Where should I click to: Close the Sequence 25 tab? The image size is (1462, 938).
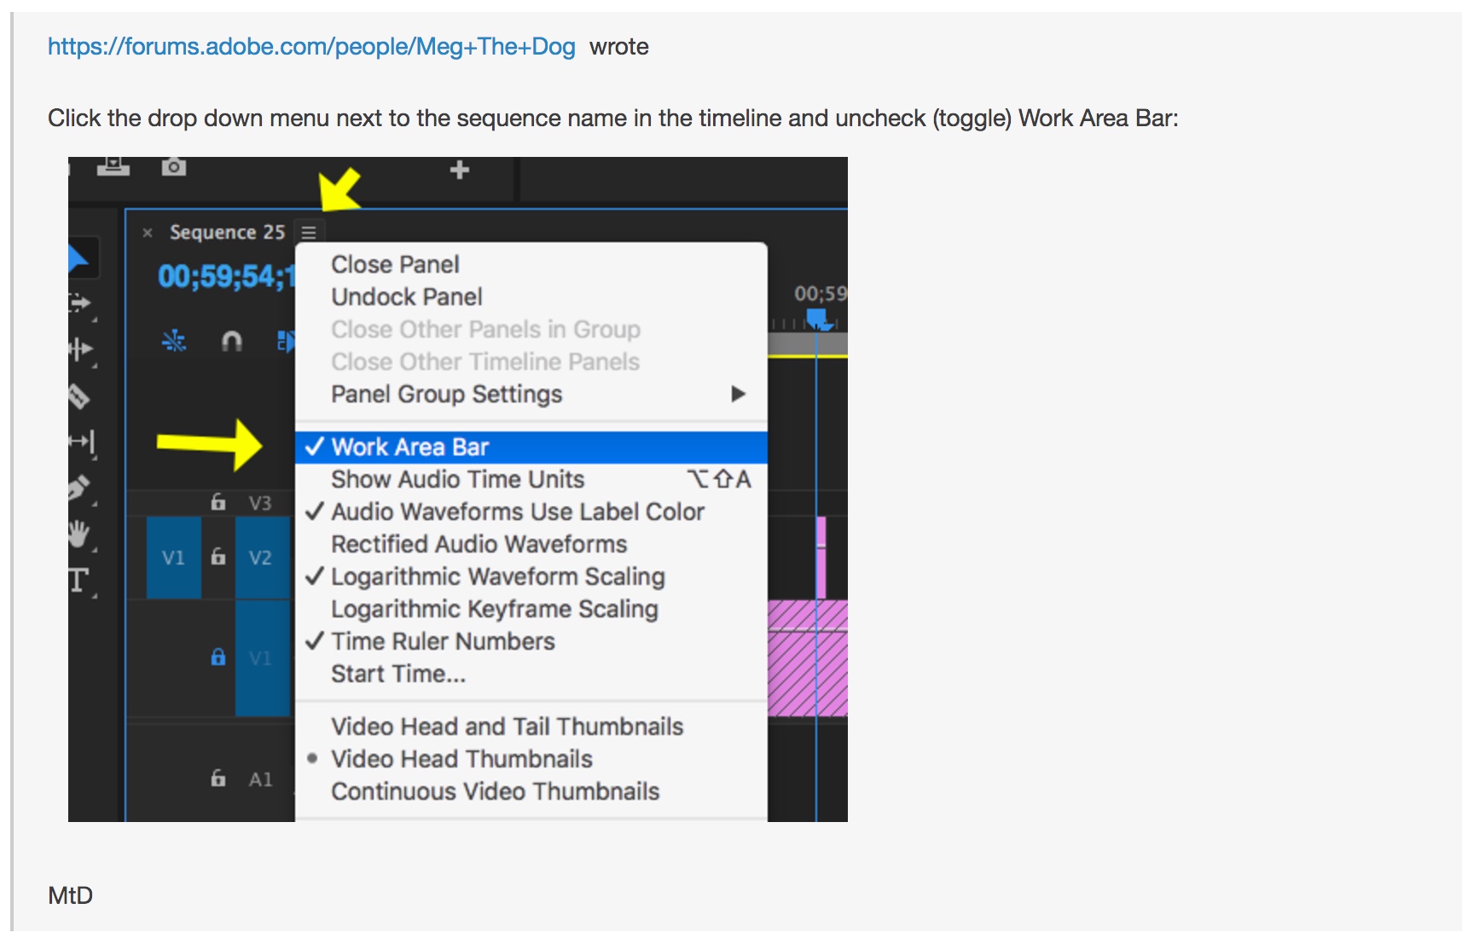coord(148,233)
